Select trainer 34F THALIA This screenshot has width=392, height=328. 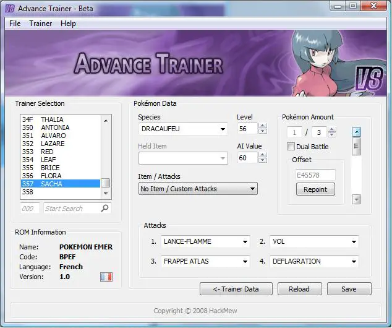click(x=61, y=119)
